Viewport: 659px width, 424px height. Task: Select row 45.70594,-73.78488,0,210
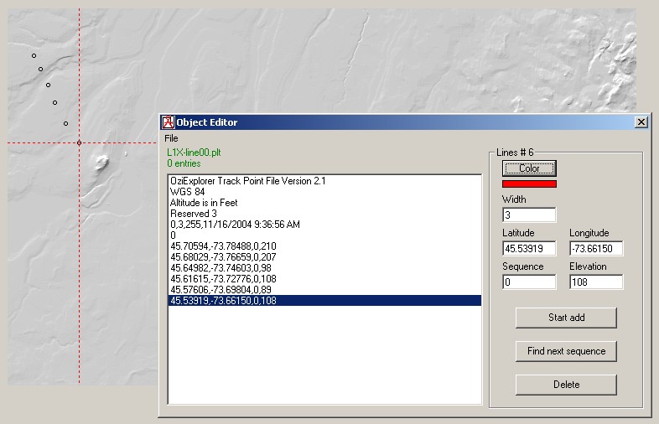(x=324, y=246)
